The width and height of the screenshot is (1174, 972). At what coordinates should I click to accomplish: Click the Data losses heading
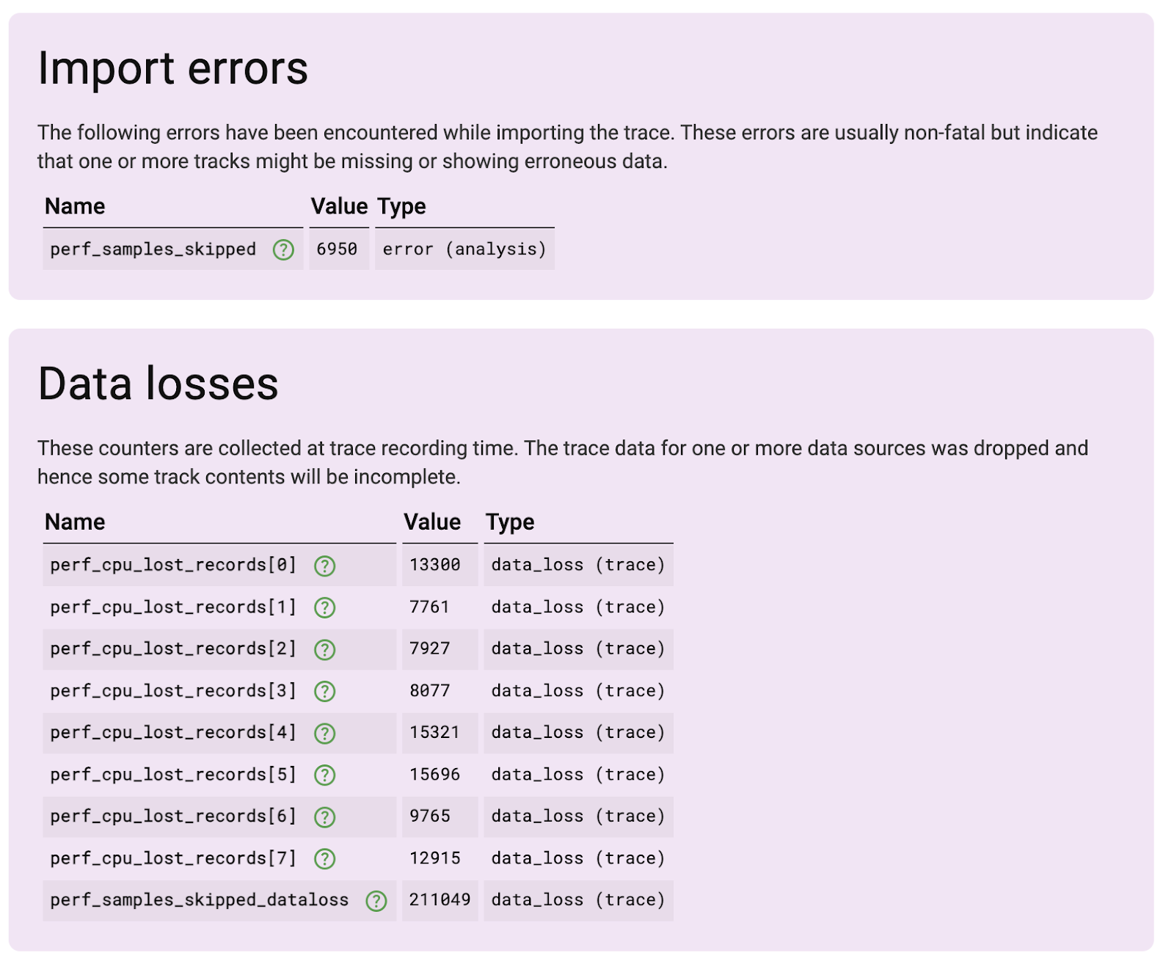(158, 384)
